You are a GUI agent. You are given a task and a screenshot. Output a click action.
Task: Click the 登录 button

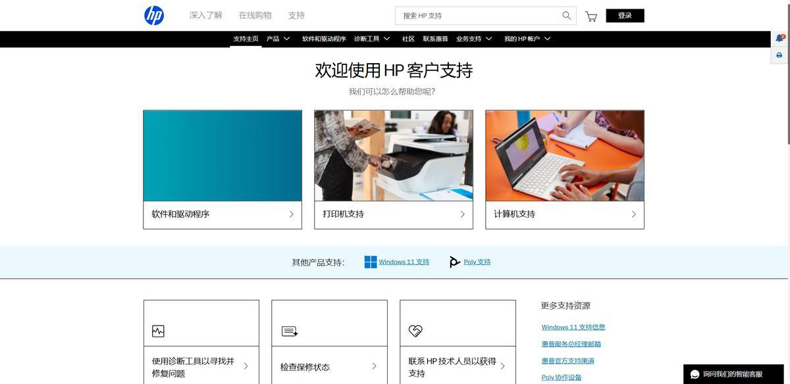pos(625,16)
